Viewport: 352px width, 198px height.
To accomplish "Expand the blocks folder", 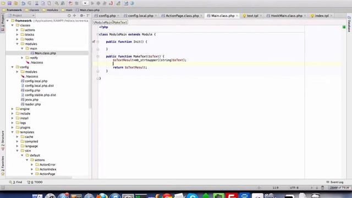I will click(x=17, y=35).
